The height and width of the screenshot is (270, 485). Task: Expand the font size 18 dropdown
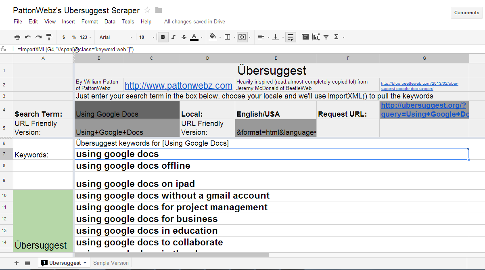(x=147, y=37)
